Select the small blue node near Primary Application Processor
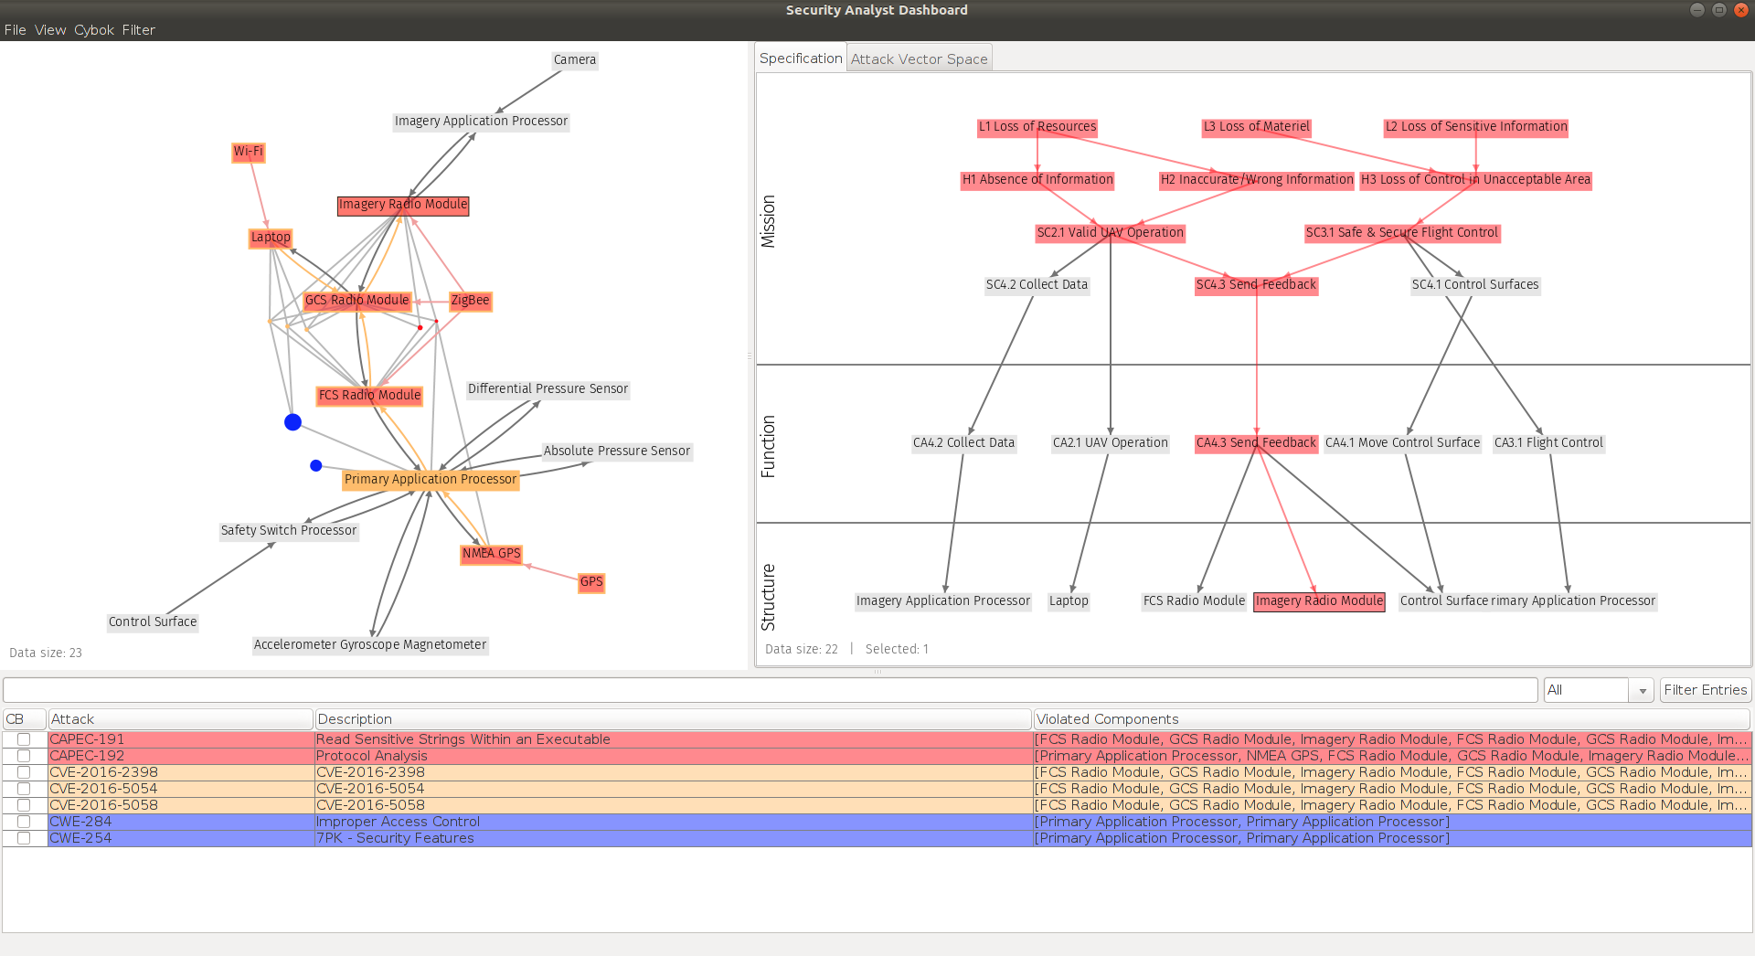This screenshot has height=956, width=1755. point(316,466)
